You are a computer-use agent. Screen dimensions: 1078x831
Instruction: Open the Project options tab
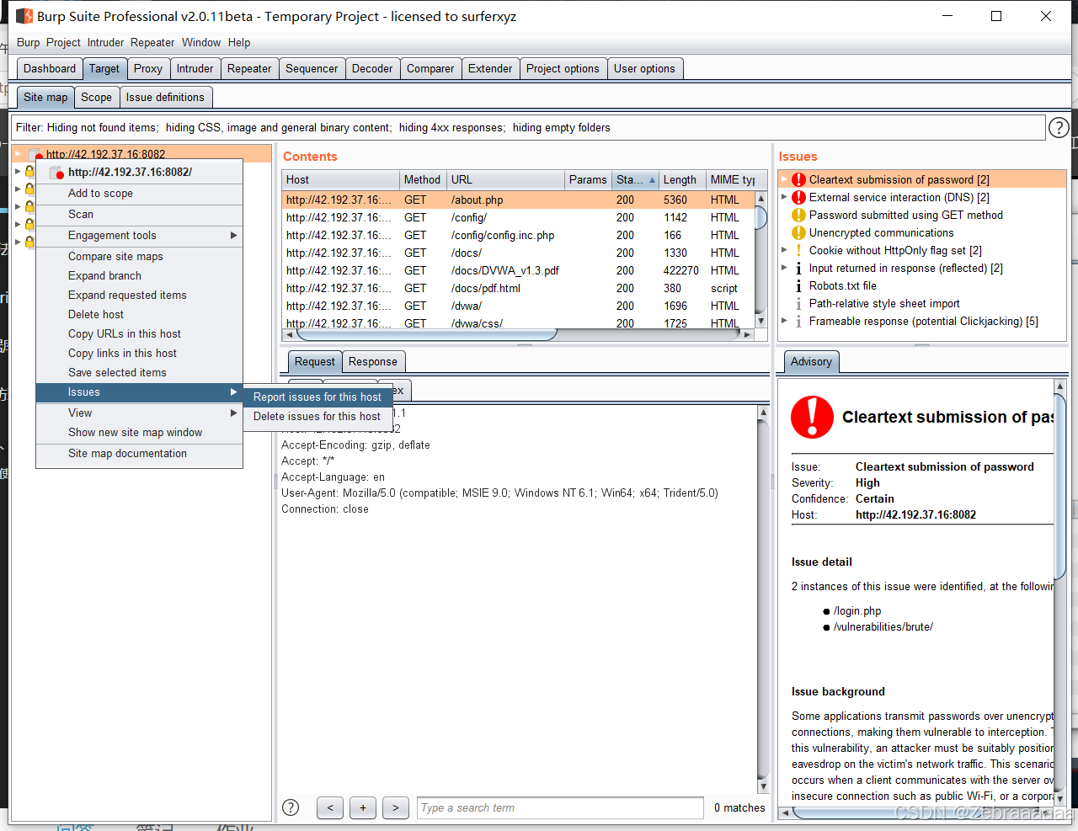(x=563, y=68)
